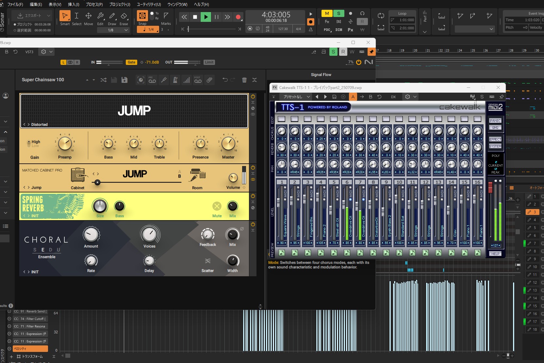Click the paperclip attachment icon
Viewport: 544px width, 363px height.
[x=209, y=80]
